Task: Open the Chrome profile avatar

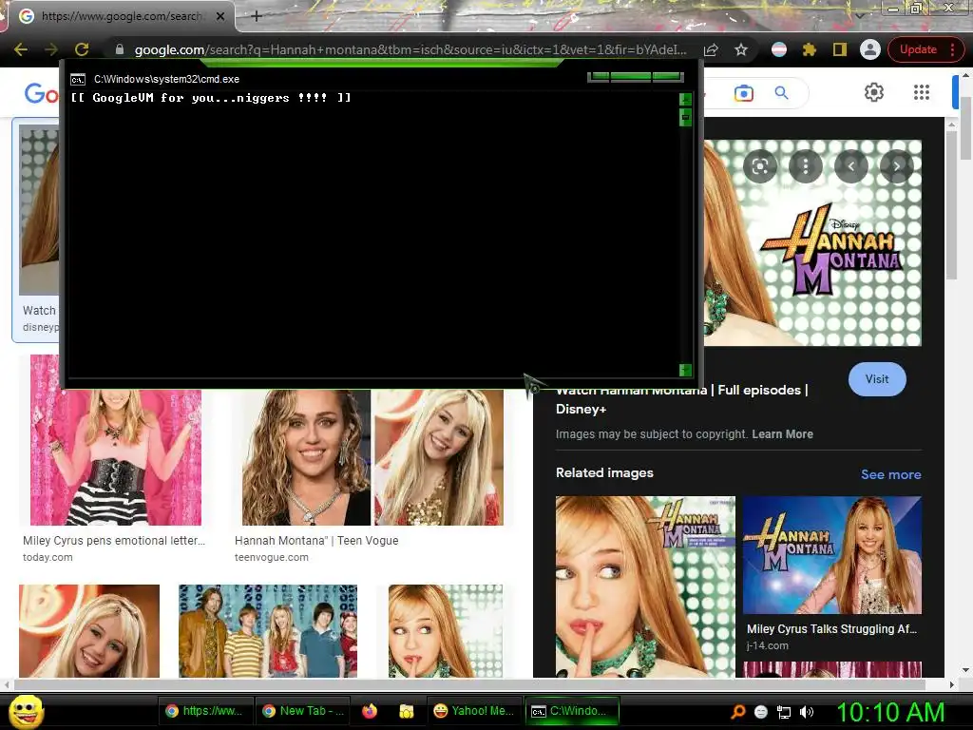Action: click(x=870, y=49)
